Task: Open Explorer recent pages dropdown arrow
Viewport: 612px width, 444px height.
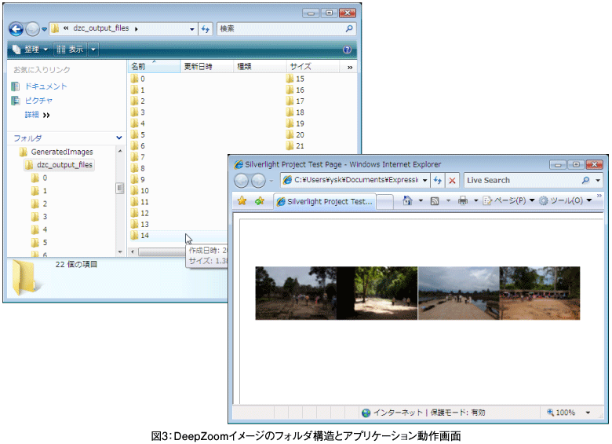Action: coord(44,29)
